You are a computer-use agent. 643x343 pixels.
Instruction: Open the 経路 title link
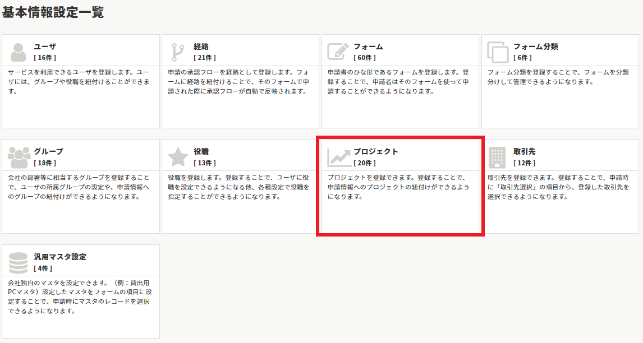(x=201, y=47)
